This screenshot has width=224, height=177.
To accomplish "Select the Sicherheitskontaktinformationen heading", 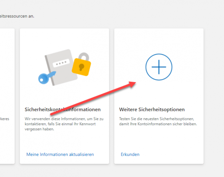I will point(63,109).
